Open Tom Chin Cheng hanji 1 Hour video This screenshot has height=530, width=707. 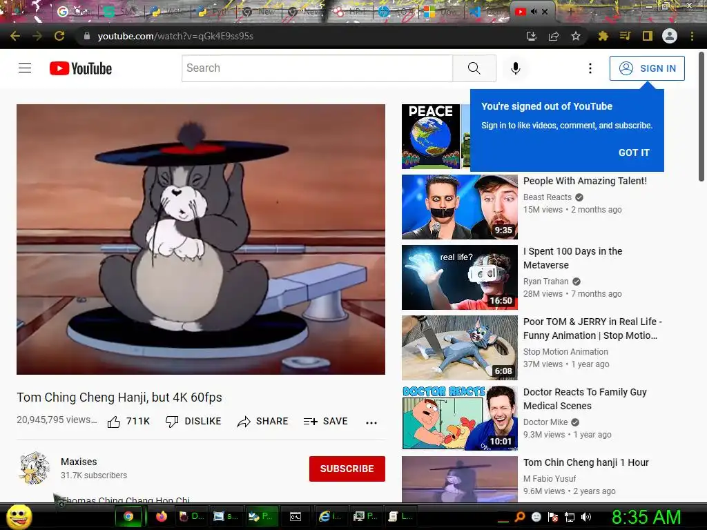[x=585, y=462]
